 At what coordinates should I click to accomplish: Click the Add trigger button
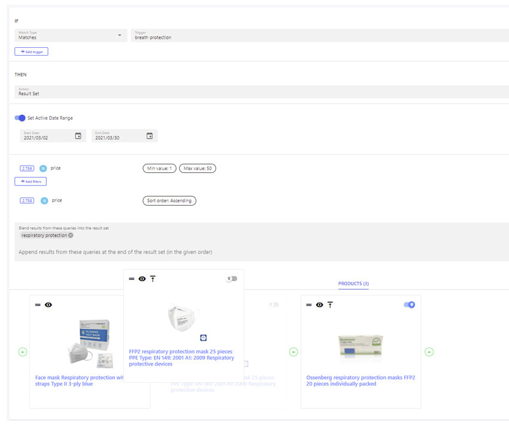click(x=31, y=52)
